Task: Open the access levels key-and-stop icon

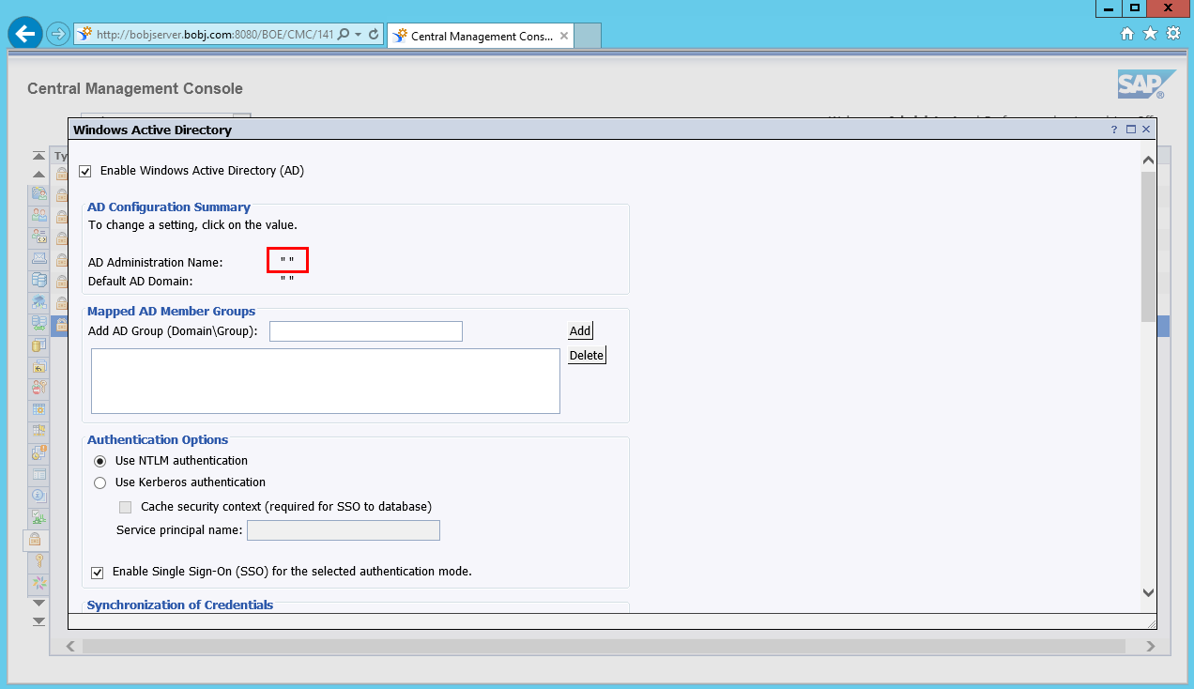Action: 38,388
